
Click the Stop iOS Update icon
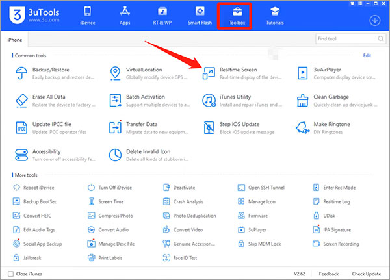click(x=209, y=128)
